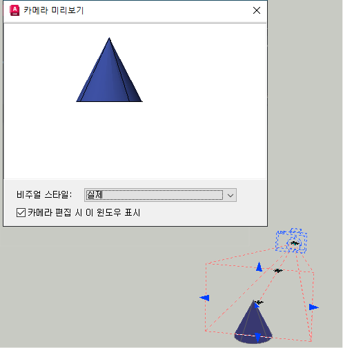Click the 비주얼 스타일 label

coord(44,195)
